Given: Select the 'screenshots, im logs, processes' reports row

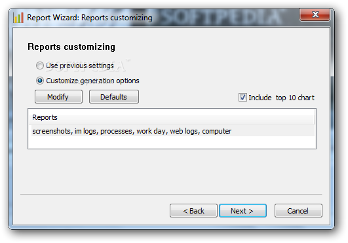Looking at the screenshot, I should coord(173,131).
